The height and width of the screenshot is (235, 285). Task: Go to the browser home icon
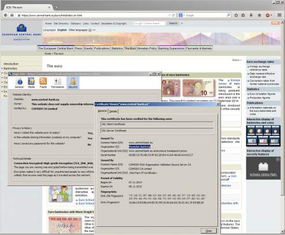pos(259,15)
